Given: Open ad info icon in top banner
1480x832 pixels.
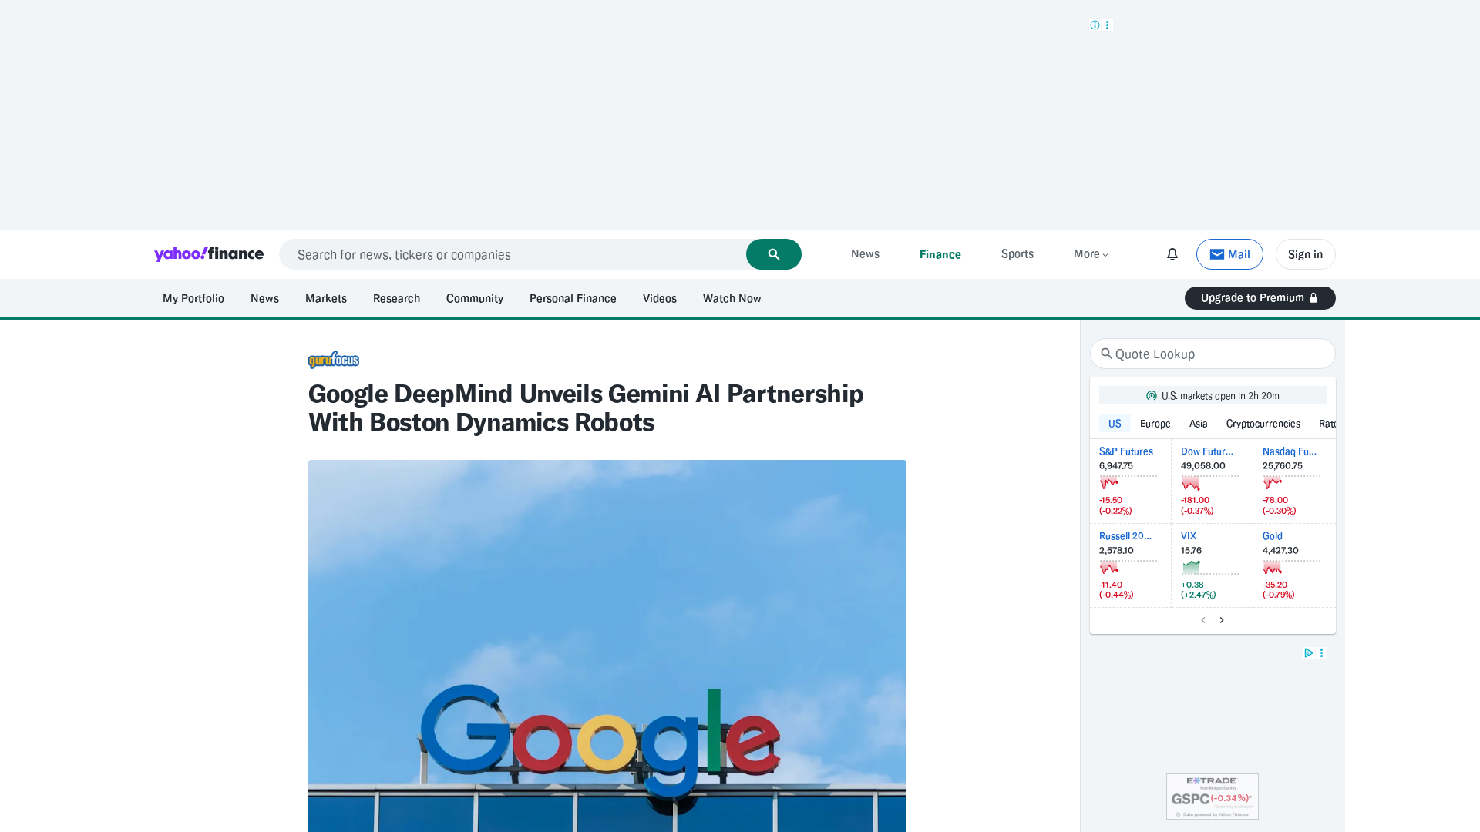Looking at the screenshot, I should coord(1095,25).
